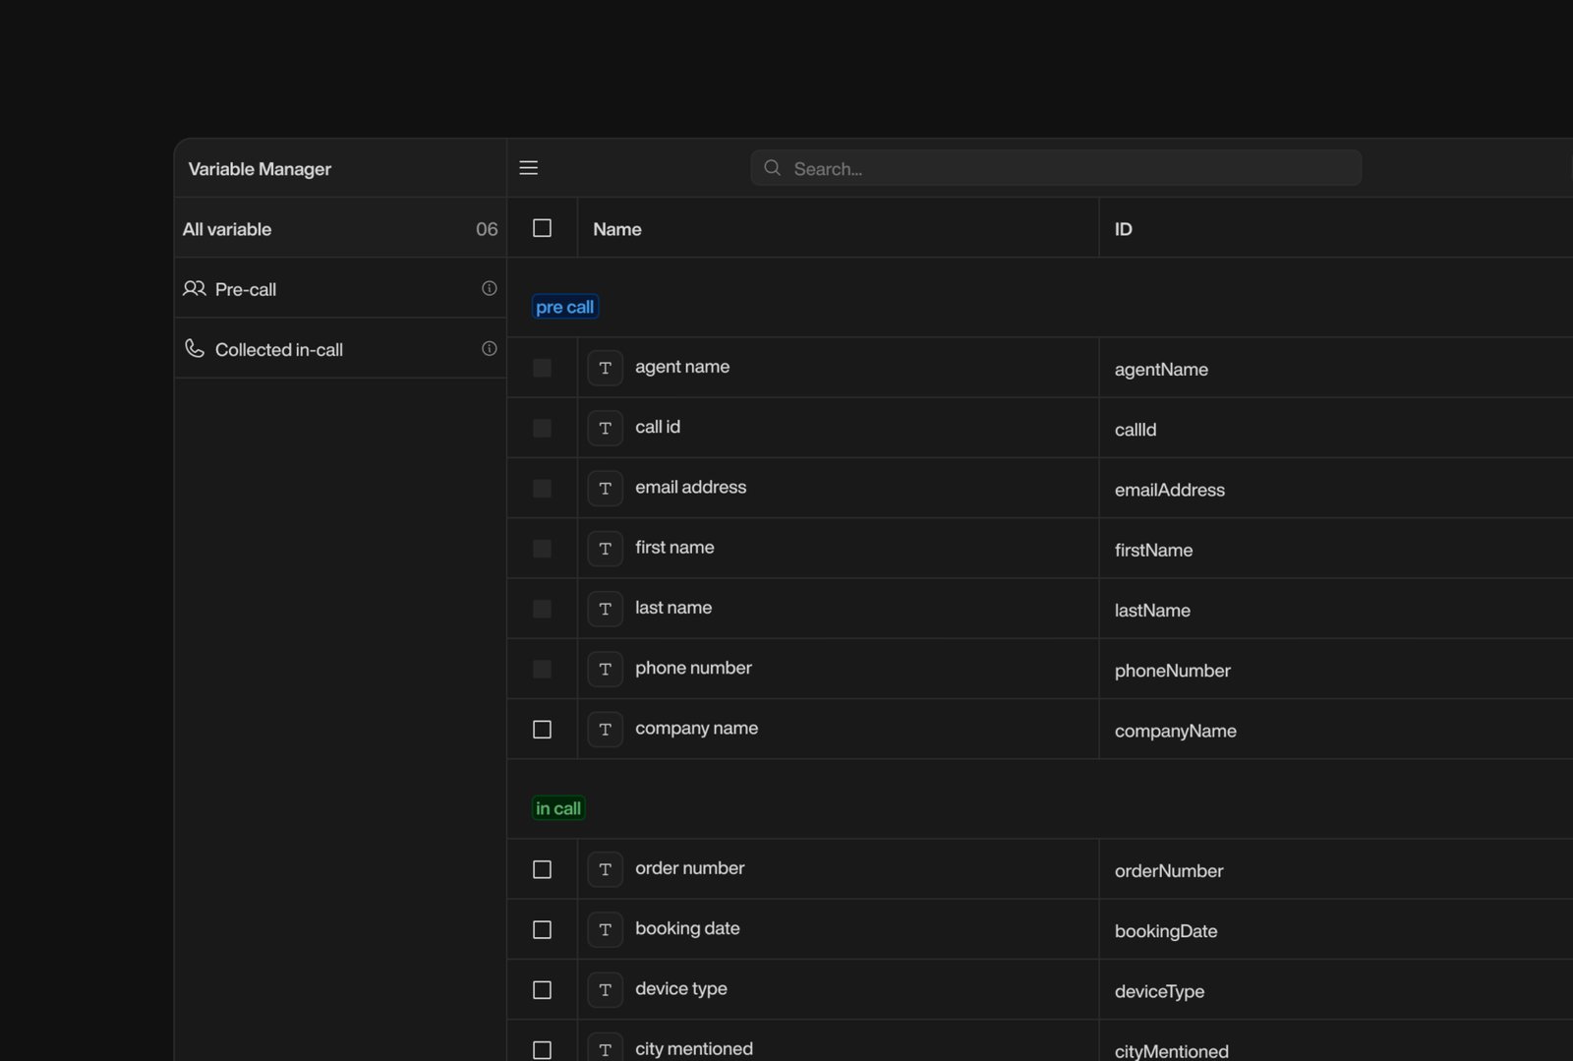The image size is (1573, 1061).
Task: Click the Variable Manager title
Action: [x=260, y=169]
